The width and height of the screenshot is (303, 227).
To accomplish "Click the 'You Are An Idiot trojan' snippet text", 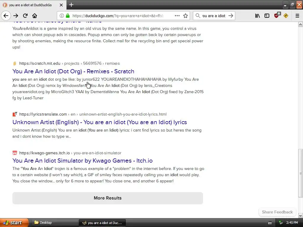I will [x=108, y=175].
